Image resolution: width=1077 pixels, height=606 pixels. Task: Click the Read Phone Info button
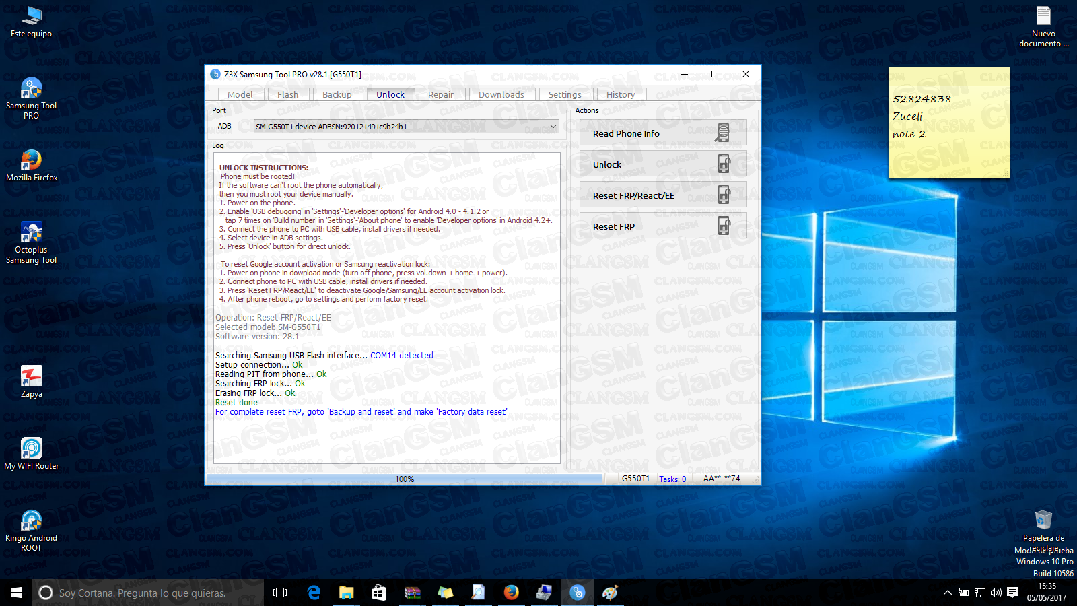coord(663,133)
